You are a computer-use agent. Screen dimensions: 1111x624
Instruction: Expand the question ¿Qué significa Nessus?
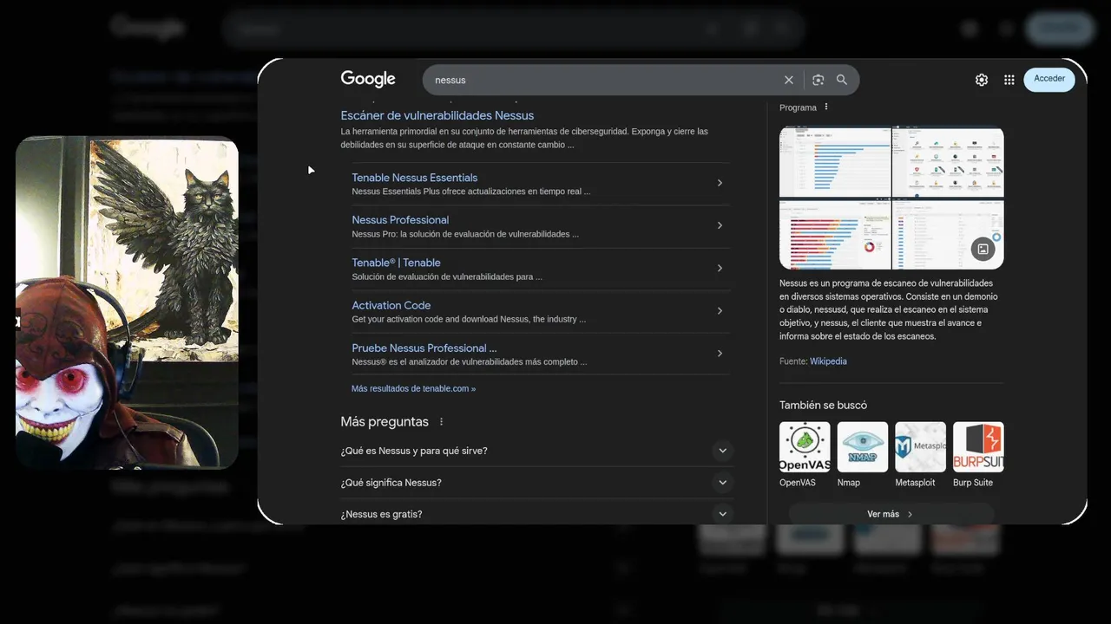536,483
